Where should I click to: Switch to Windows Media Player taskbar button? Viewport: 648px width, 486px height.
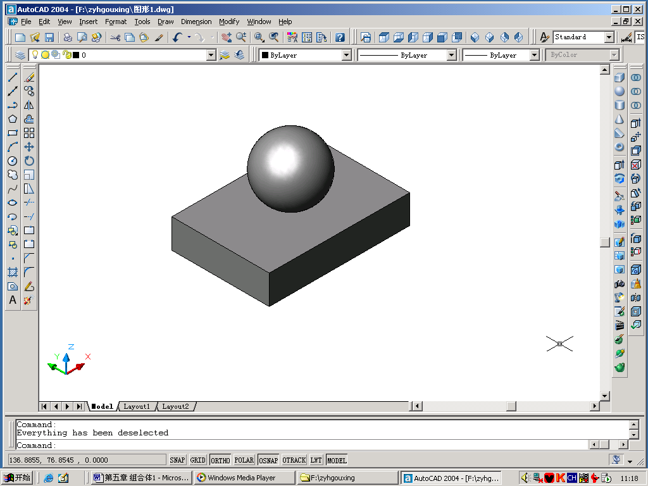[x=245, y=478]
